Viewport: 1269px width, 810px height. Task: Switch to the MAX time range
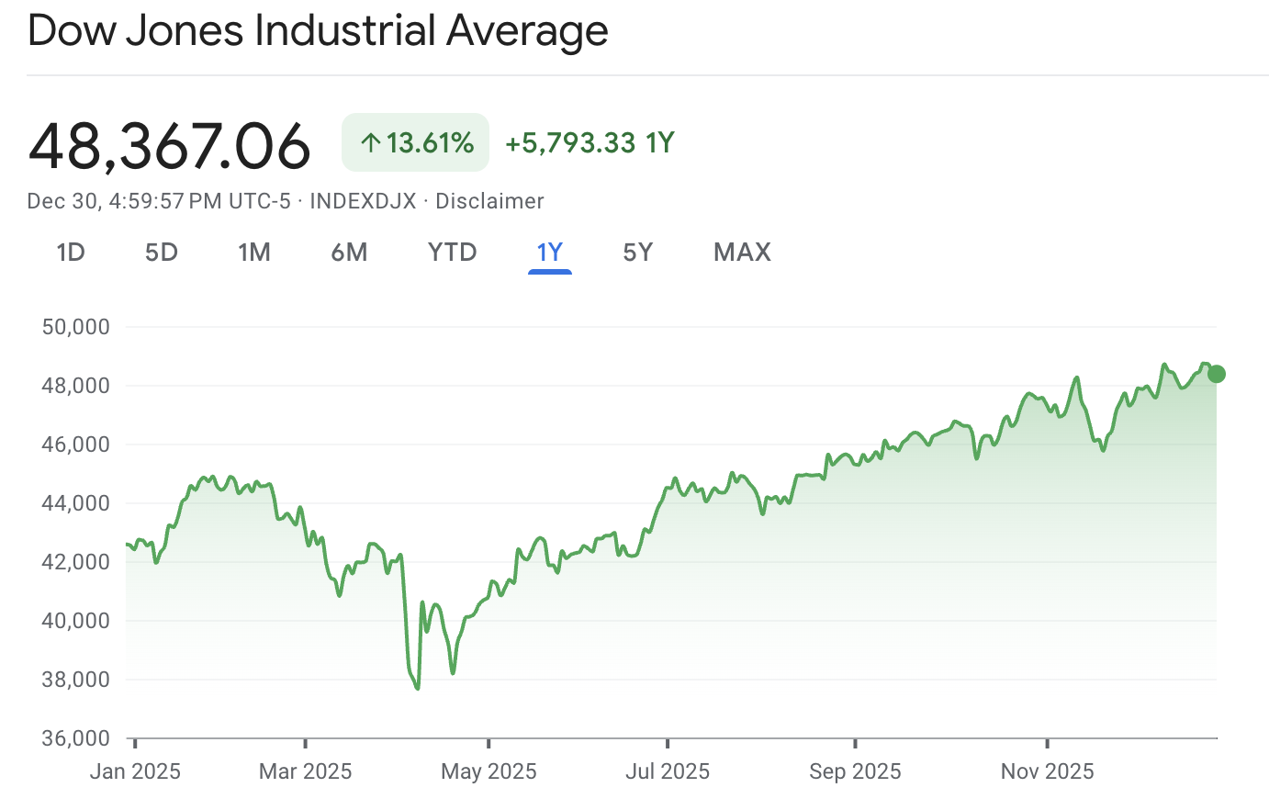(742, 252)
